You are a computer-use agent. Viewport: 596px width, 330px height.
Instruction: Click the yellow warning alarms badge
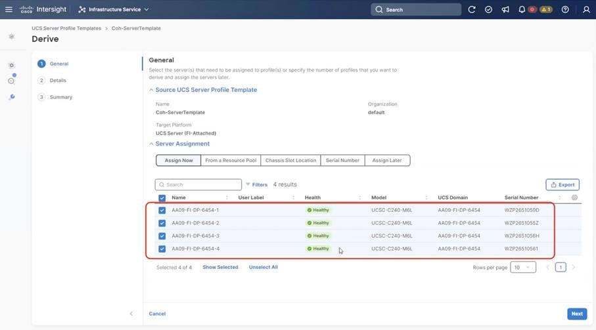point(546,9)
